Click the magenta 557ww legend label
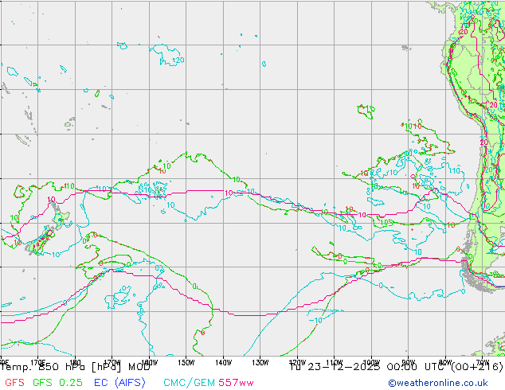 click(236, 383)
